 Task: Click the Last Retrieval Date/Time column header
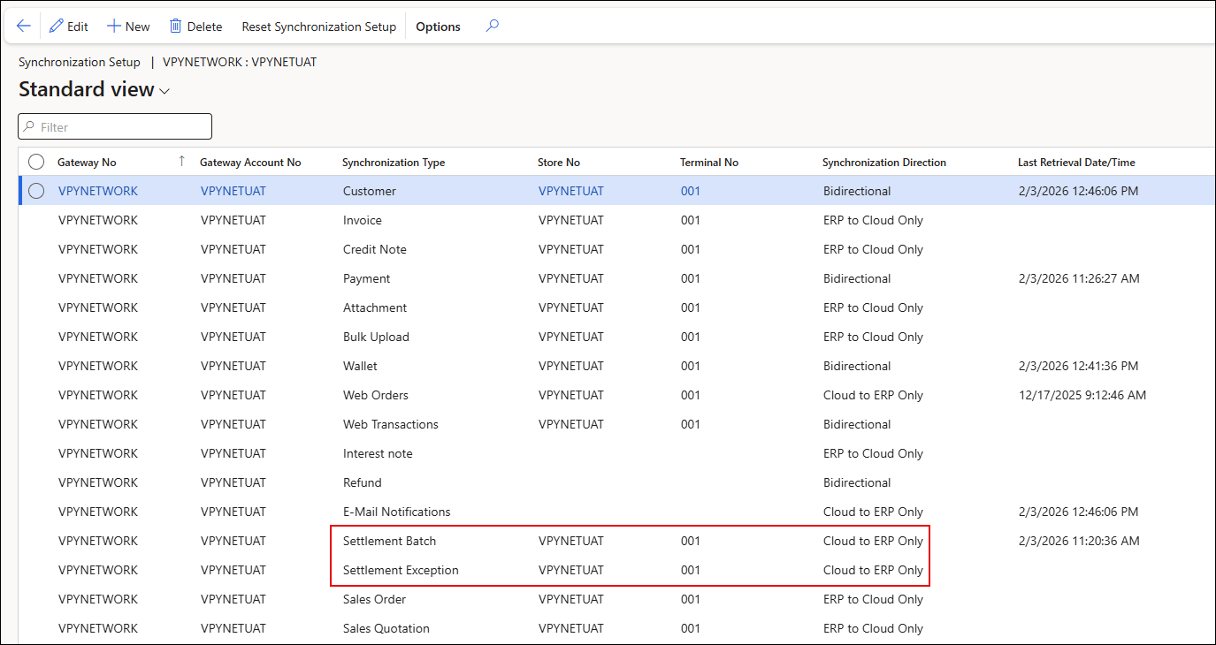(1076, 163)
